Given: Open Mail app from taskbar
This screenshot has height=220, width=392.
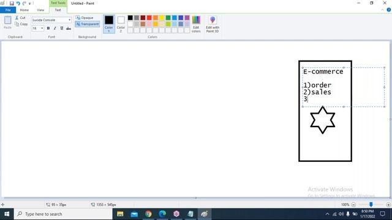Looking at the screenshot, I should (134, 214).
